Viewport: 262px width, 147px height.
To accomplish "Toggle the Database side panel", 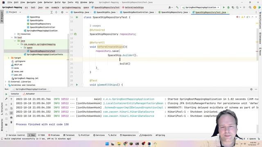I will [x=260, y=38].
